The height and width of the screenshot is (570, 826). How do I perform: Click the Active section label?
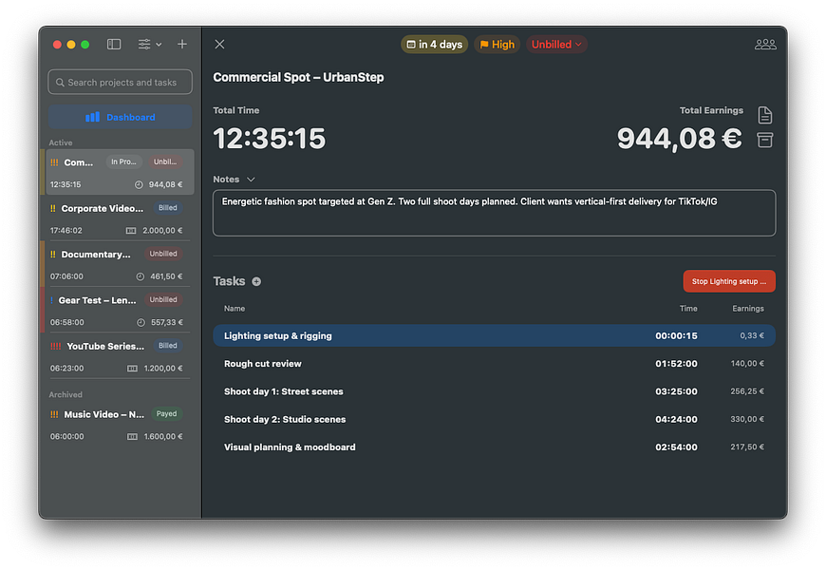(x=61, y=142)
